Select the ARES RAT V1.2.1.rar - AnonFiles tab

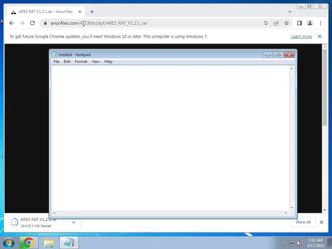click(x=46, y=12)
